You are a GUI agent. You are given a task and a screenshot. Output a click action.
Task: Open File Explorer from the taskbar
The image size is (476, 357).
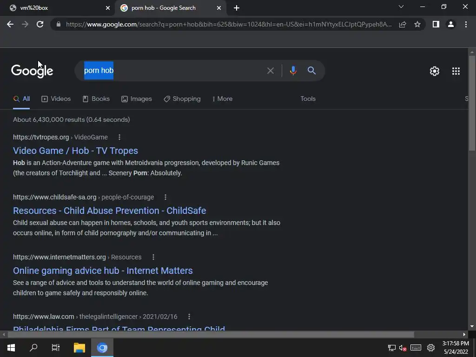tap(79, 348)
